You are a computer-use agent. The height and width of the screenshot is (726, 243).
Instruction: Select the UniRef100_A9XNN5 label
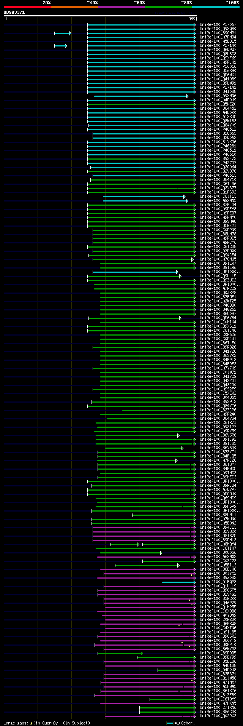(218, 200)
